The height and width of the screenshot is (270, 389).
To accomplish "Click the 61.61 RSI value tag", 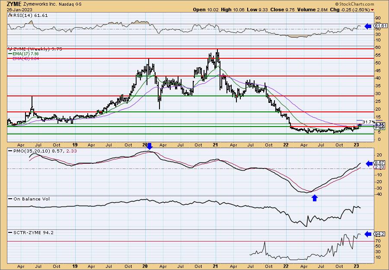I will [x=379, y=26].
